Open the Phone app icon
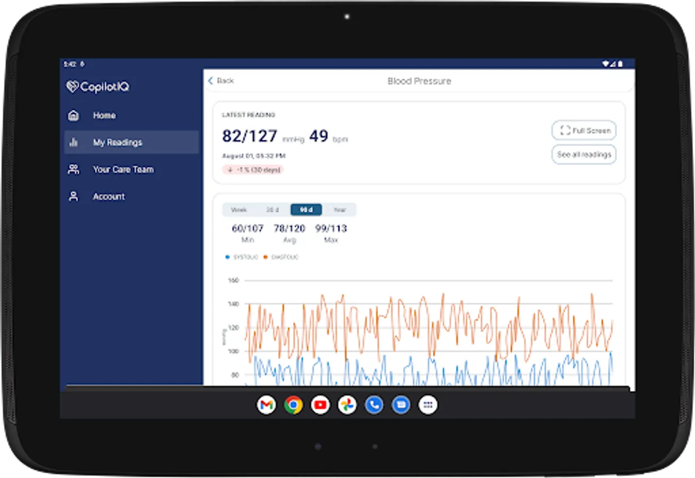 point(374,405)
